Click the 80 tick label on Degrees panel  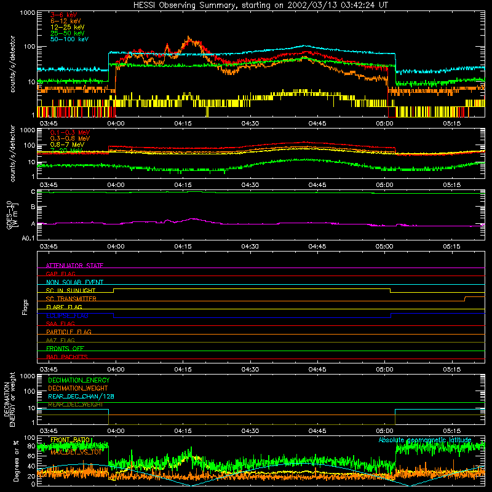click(31, 446)
